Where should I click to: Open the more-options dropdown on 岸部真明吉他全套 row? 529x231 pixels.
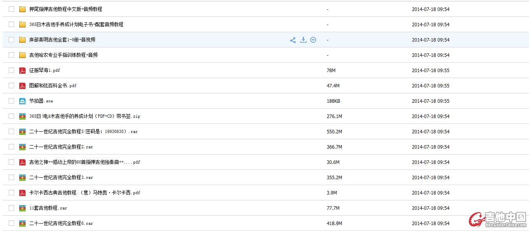313,40
